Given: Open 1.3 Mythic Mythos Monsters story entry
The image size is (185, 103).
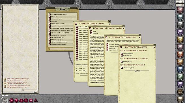Looking at the screenshot, I should [x=60, y=33].
